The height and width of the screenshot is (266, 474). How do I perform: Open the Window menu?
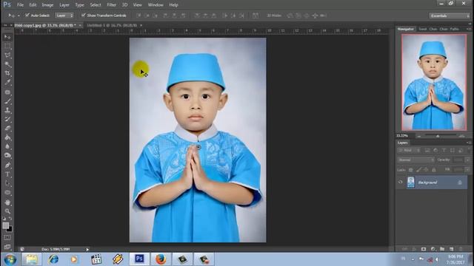156,5
